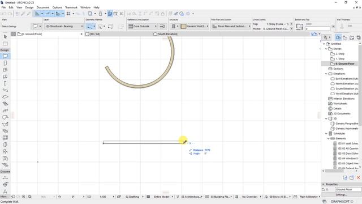
Task: Select the Slab tool
Action: [x=5, y=97]
